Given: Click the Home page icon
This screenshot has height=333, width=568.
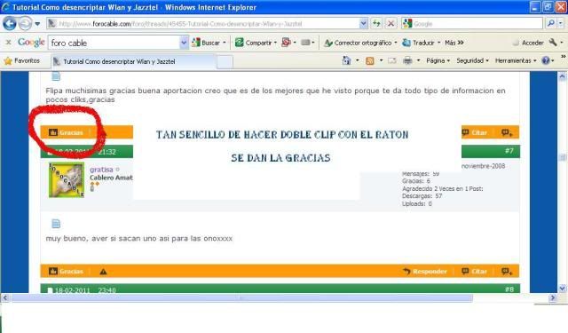Looking at the screenshot, I should pos(347,60).
